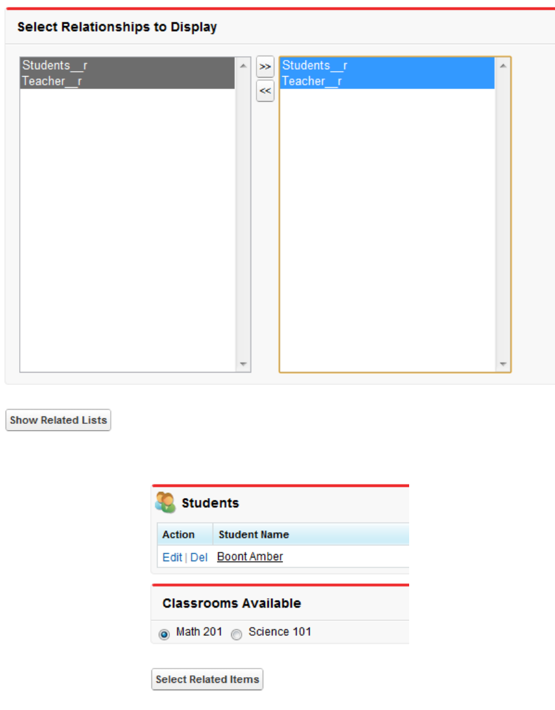The height and width of the screenshot is (710, 555).
Task: Click the Select Relationships to Display heading
Action: pos(117,27)
